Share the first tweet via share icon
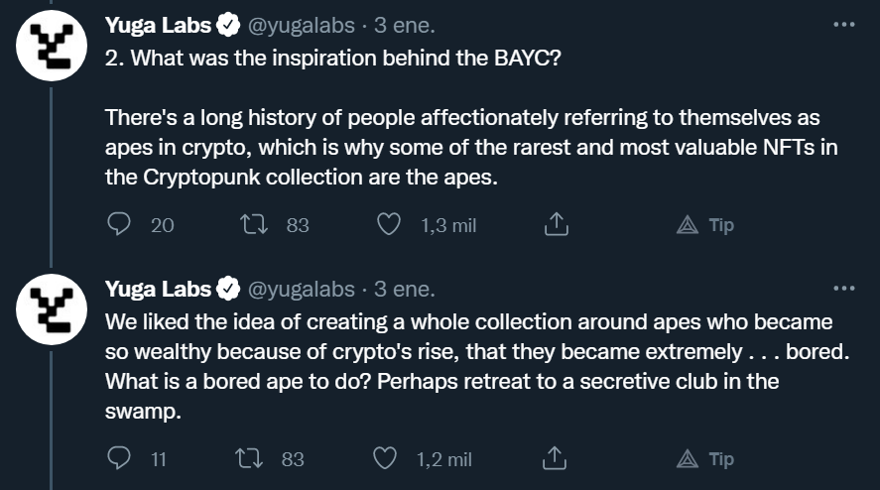This screenshot has width=880, height=490. point(557,224)
